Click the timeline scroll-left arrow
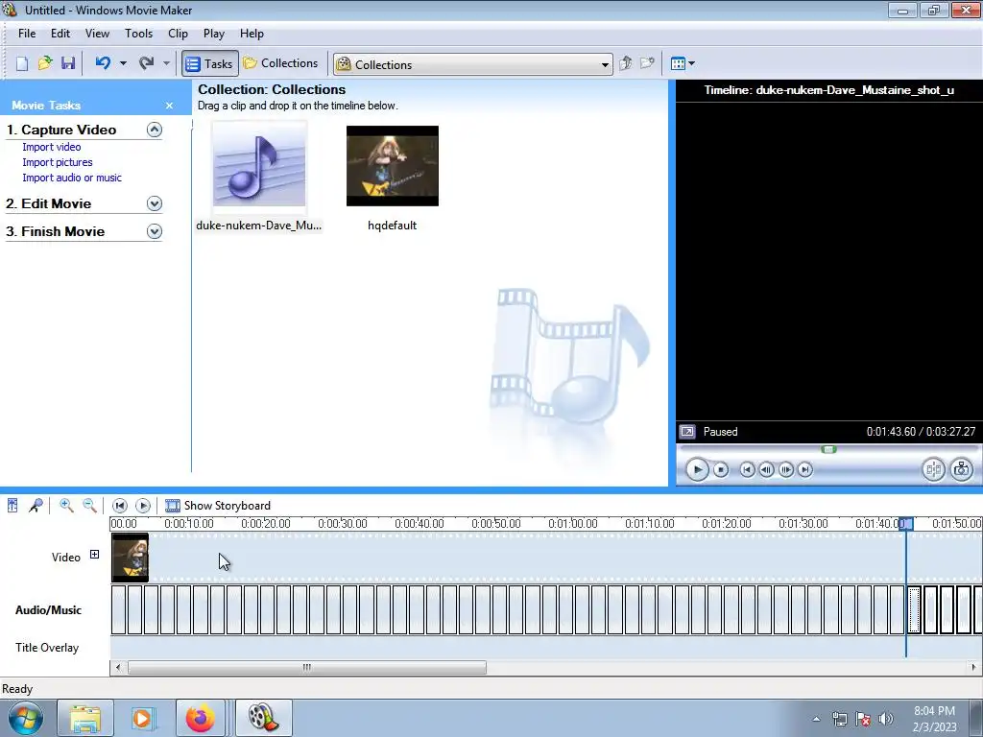 tap(118, 668)
